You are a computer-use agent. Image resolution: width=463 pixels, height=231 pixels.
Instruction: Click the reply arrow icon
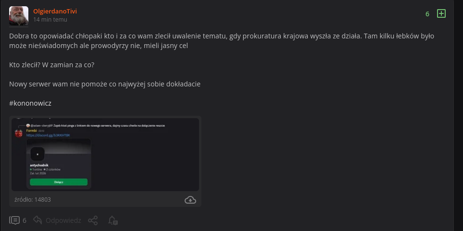click(x=38, y=220)
